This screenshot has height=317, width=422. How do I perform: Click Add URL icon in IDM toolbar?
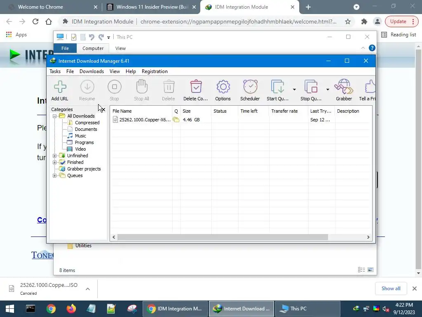point(60,87)
